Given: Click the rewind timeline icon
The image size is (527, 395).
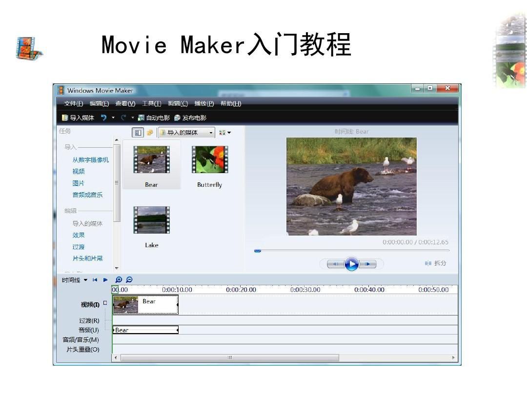Looking at the screenshot, I should (x=95, y=280).
